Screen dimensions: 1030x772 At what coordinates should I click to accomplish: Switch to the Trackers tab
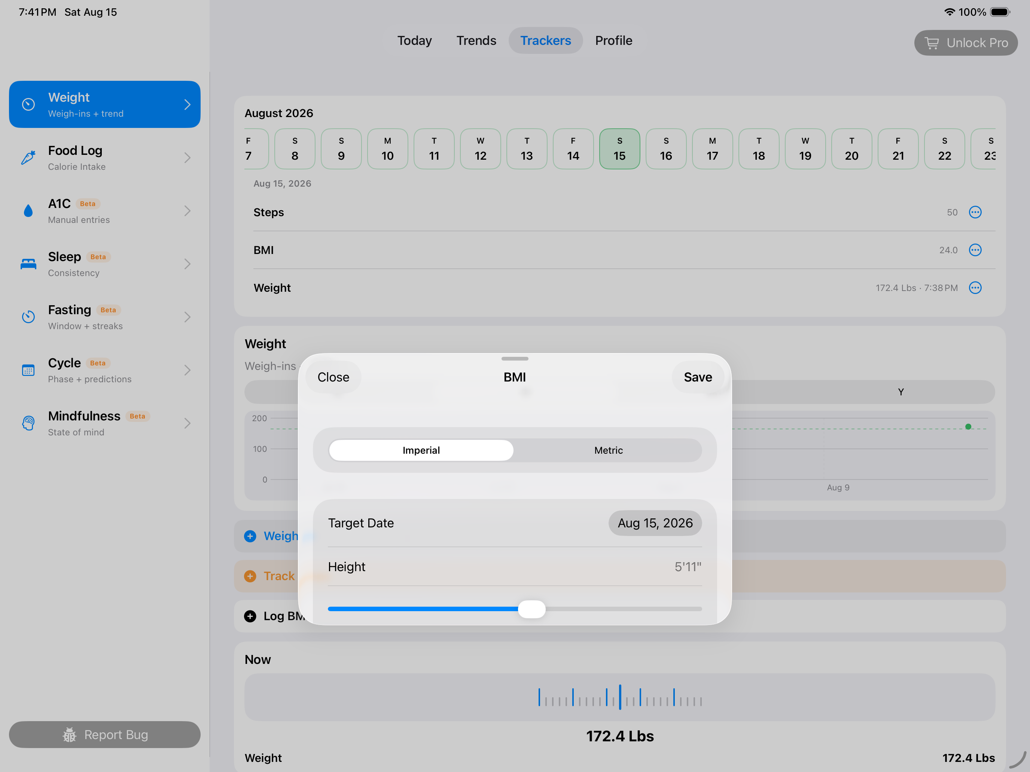coord(545,40)
